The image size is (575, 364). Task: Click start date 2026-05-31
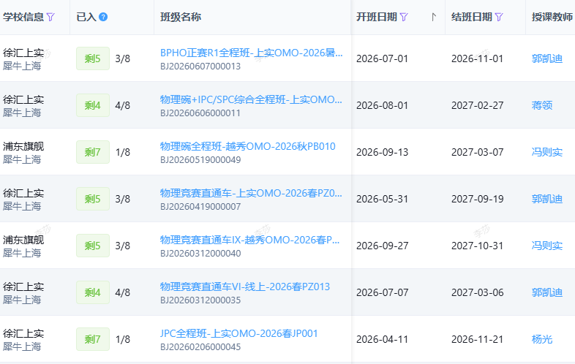[x=382, y=199]
